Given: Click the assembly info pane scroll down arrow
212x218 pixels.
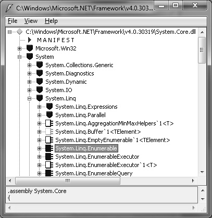Looking at the screenshot, I should (x=203, y=199).
